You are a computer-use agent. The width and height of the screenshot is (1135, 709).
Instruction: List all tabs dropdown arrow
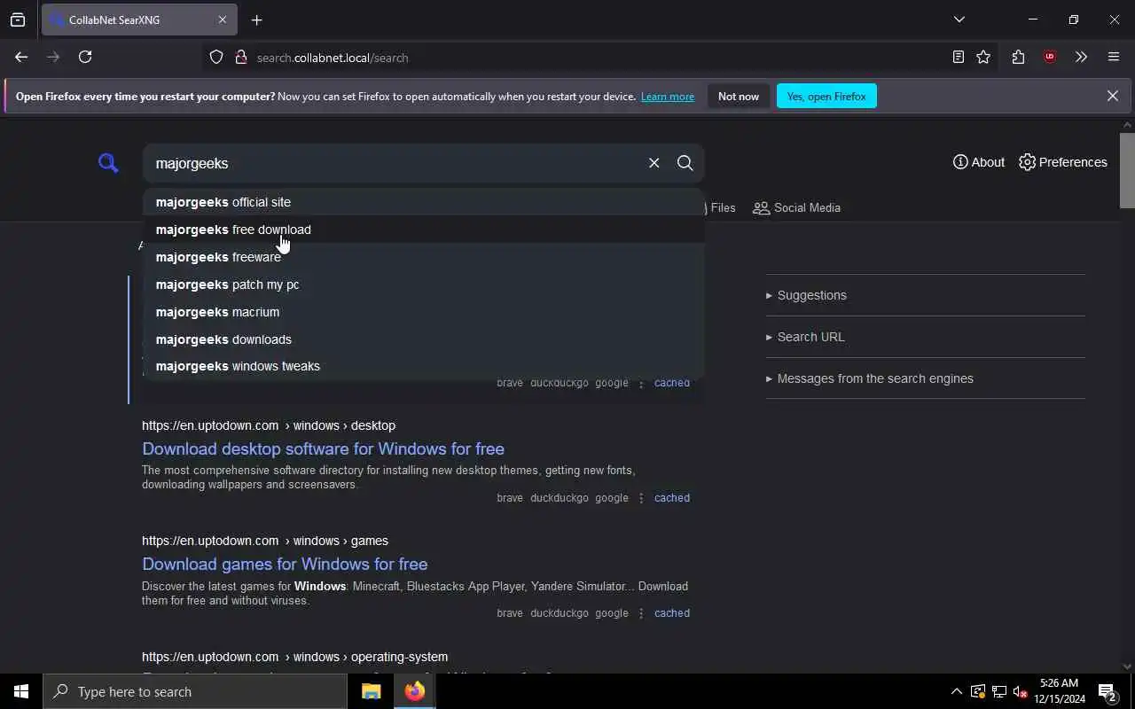(959, 19)
